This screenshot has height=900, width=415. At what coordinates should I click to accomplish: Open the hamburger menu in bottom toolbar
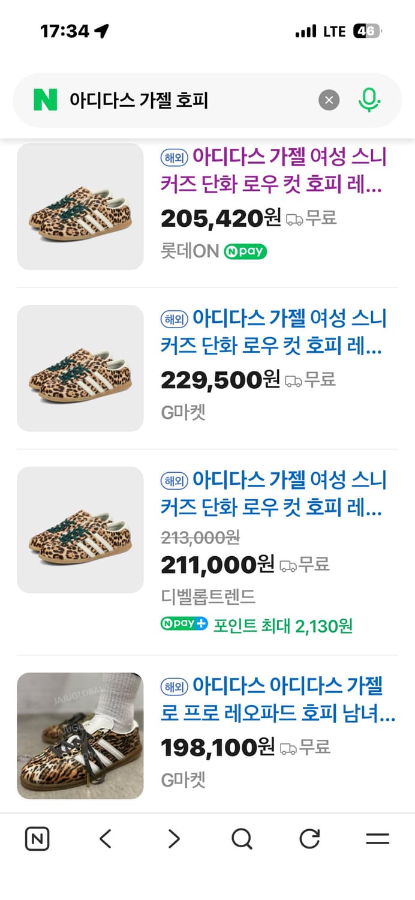377,839
